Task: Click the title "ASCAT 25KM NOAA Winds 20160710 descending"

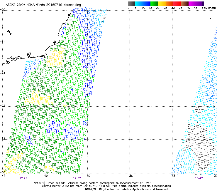Action: 43,5
